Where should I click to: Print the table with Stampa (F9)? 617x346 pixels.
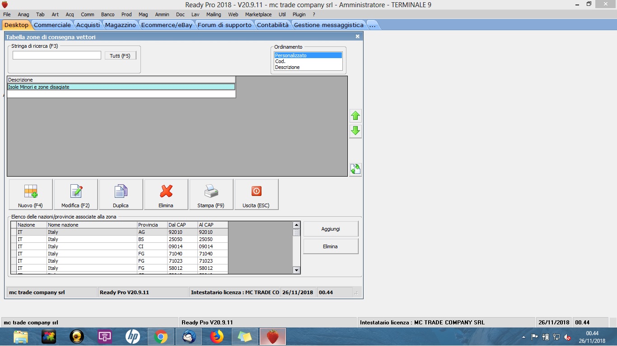coord(211,195)
